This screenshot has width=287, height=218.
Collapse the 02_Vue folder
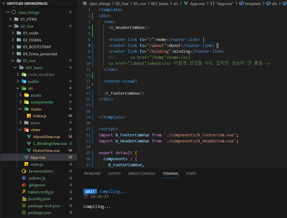tap(10, 26)
